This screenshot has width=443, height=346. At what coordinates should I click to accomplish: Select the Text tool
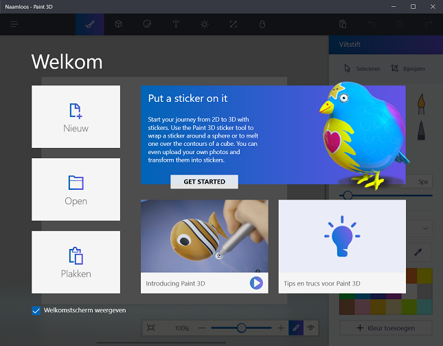(176, 24)
